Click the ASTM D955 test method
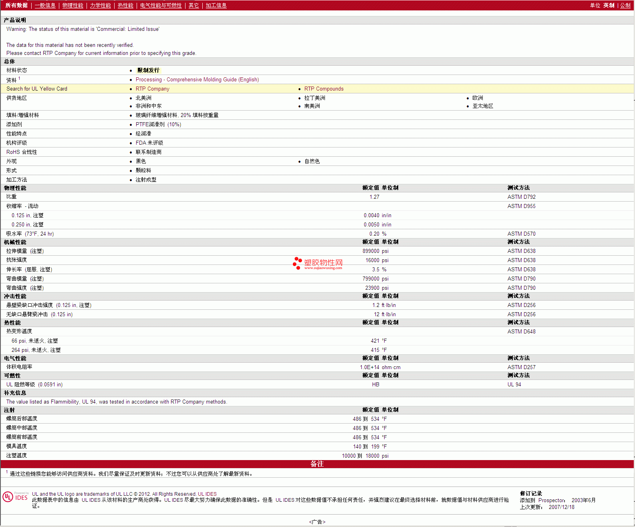635x527 pixels. tap(521, 206)
